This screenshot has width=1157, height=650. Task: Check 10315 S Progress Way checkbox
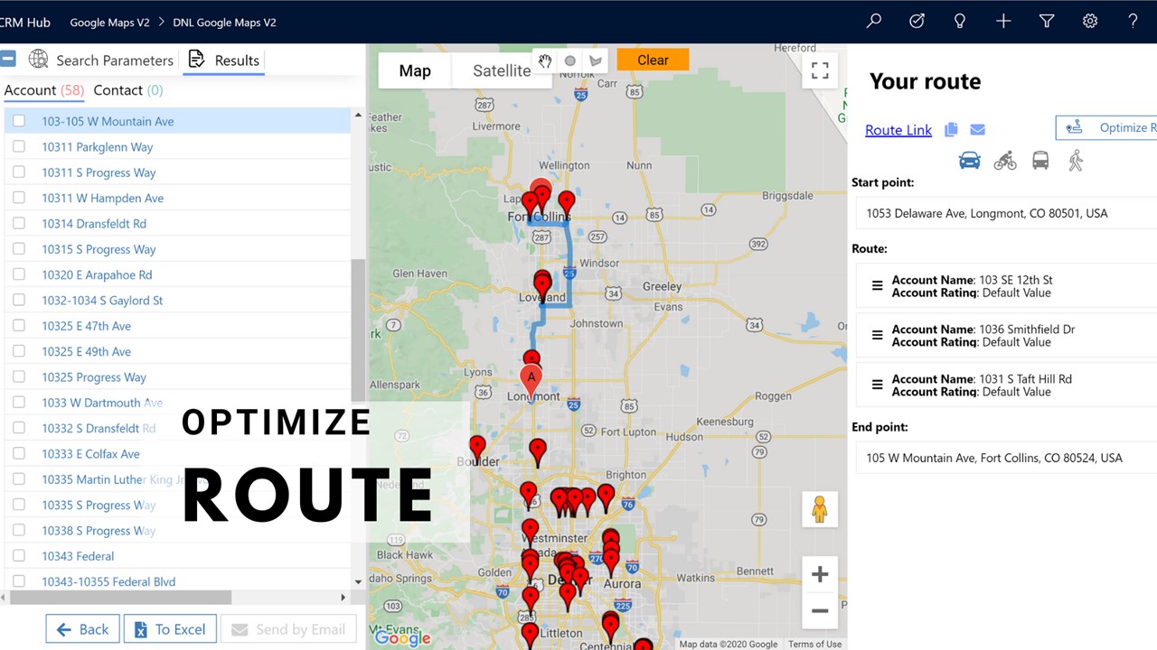tap(19, 249)
